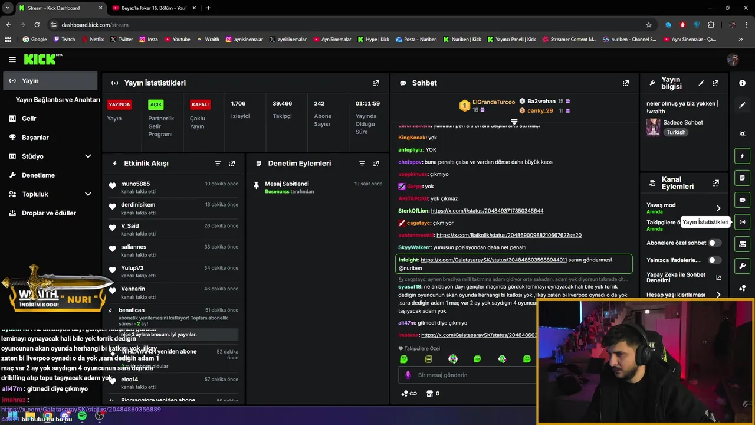Click the Busenurss moderator name
The width and height of the screenshot is (755, 425).
click(x=277, y=192)
